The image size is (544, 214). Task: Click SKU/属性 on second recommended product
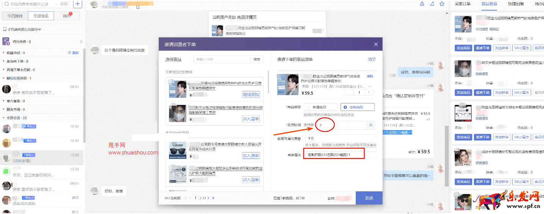click(522, 92)
